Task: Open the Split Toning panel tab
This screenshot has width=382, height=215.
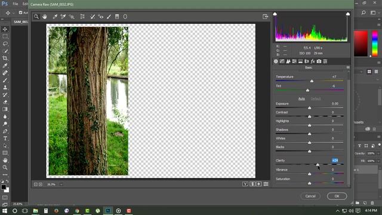Action: click(300, 62)
